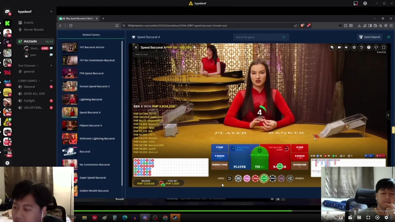The height and width of the screenshot is (222, 395).
Task: Open FTN Speed Baccarat game
Action: [91, 73]
